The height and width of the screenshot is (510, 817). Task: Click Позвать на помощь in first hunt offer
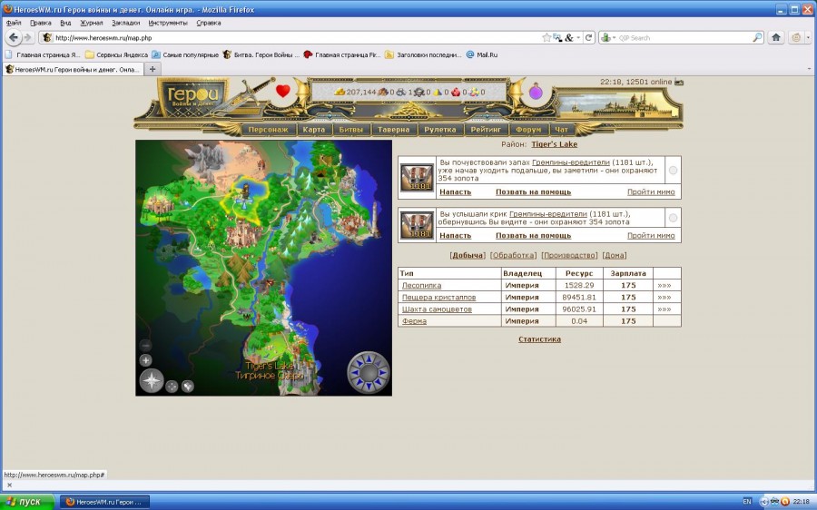tap(533, 191)
